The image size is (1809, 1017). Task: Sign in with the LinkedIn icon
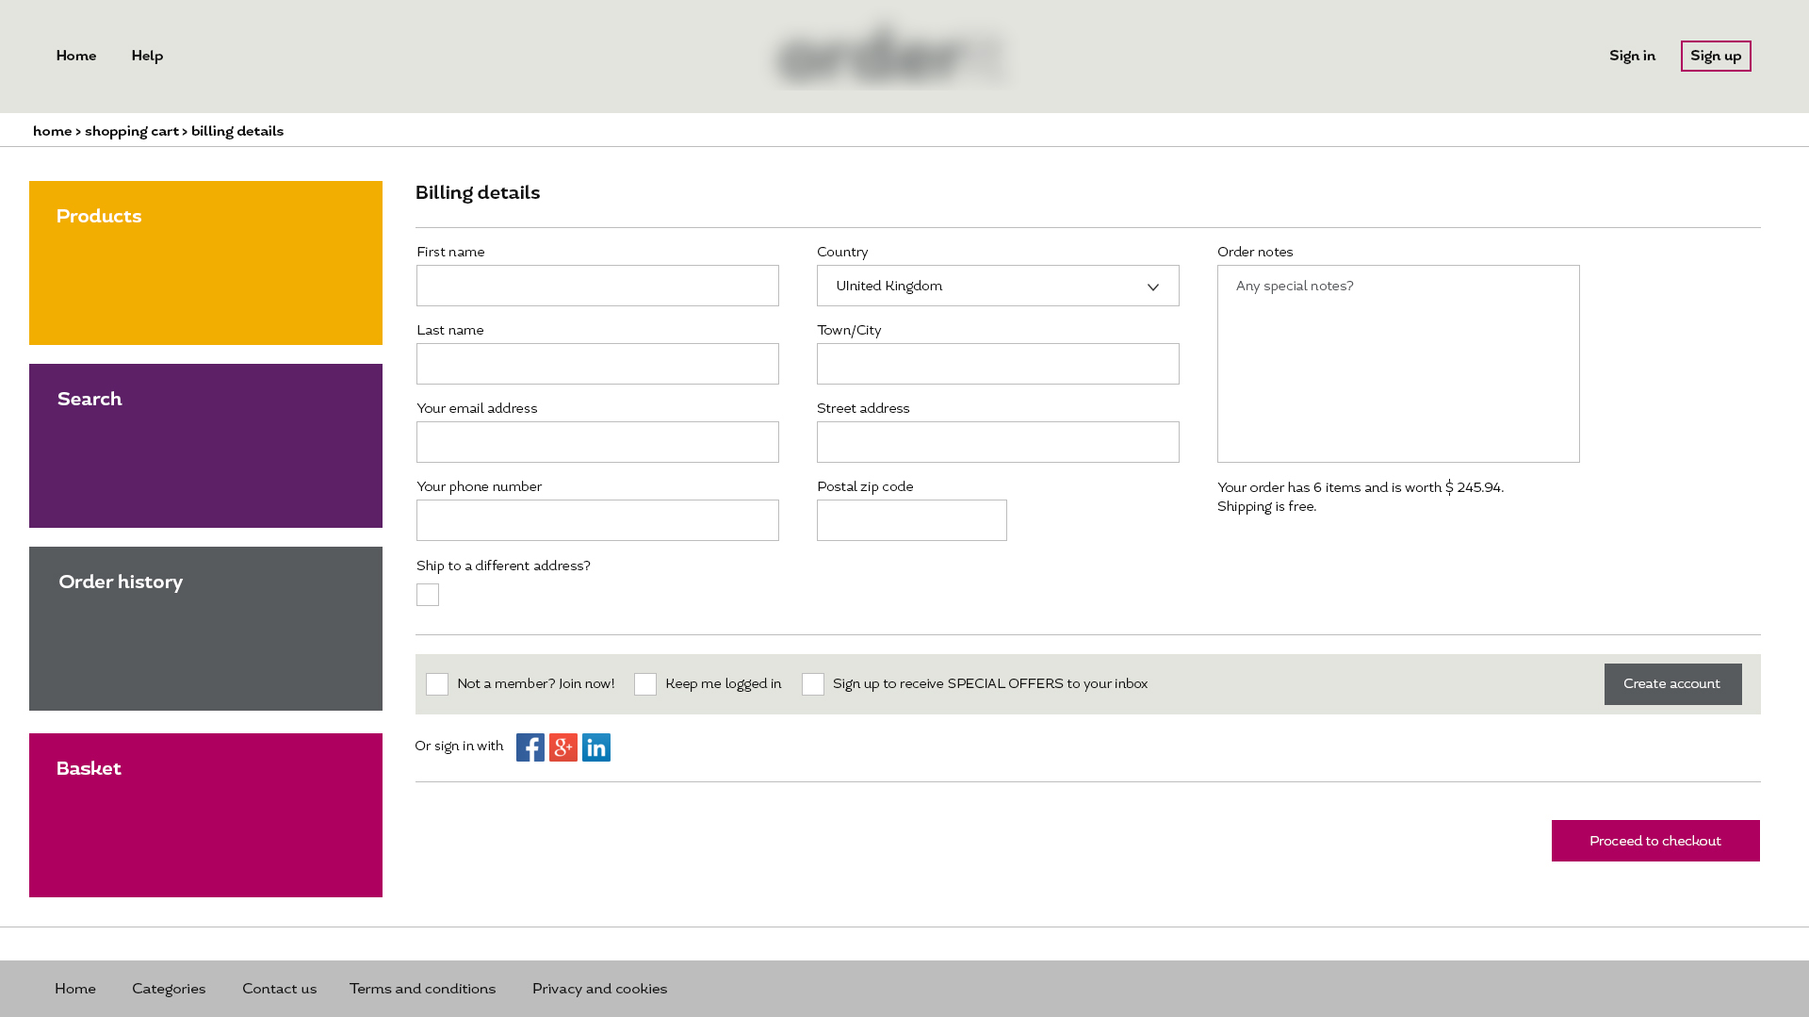click(595, 747)
